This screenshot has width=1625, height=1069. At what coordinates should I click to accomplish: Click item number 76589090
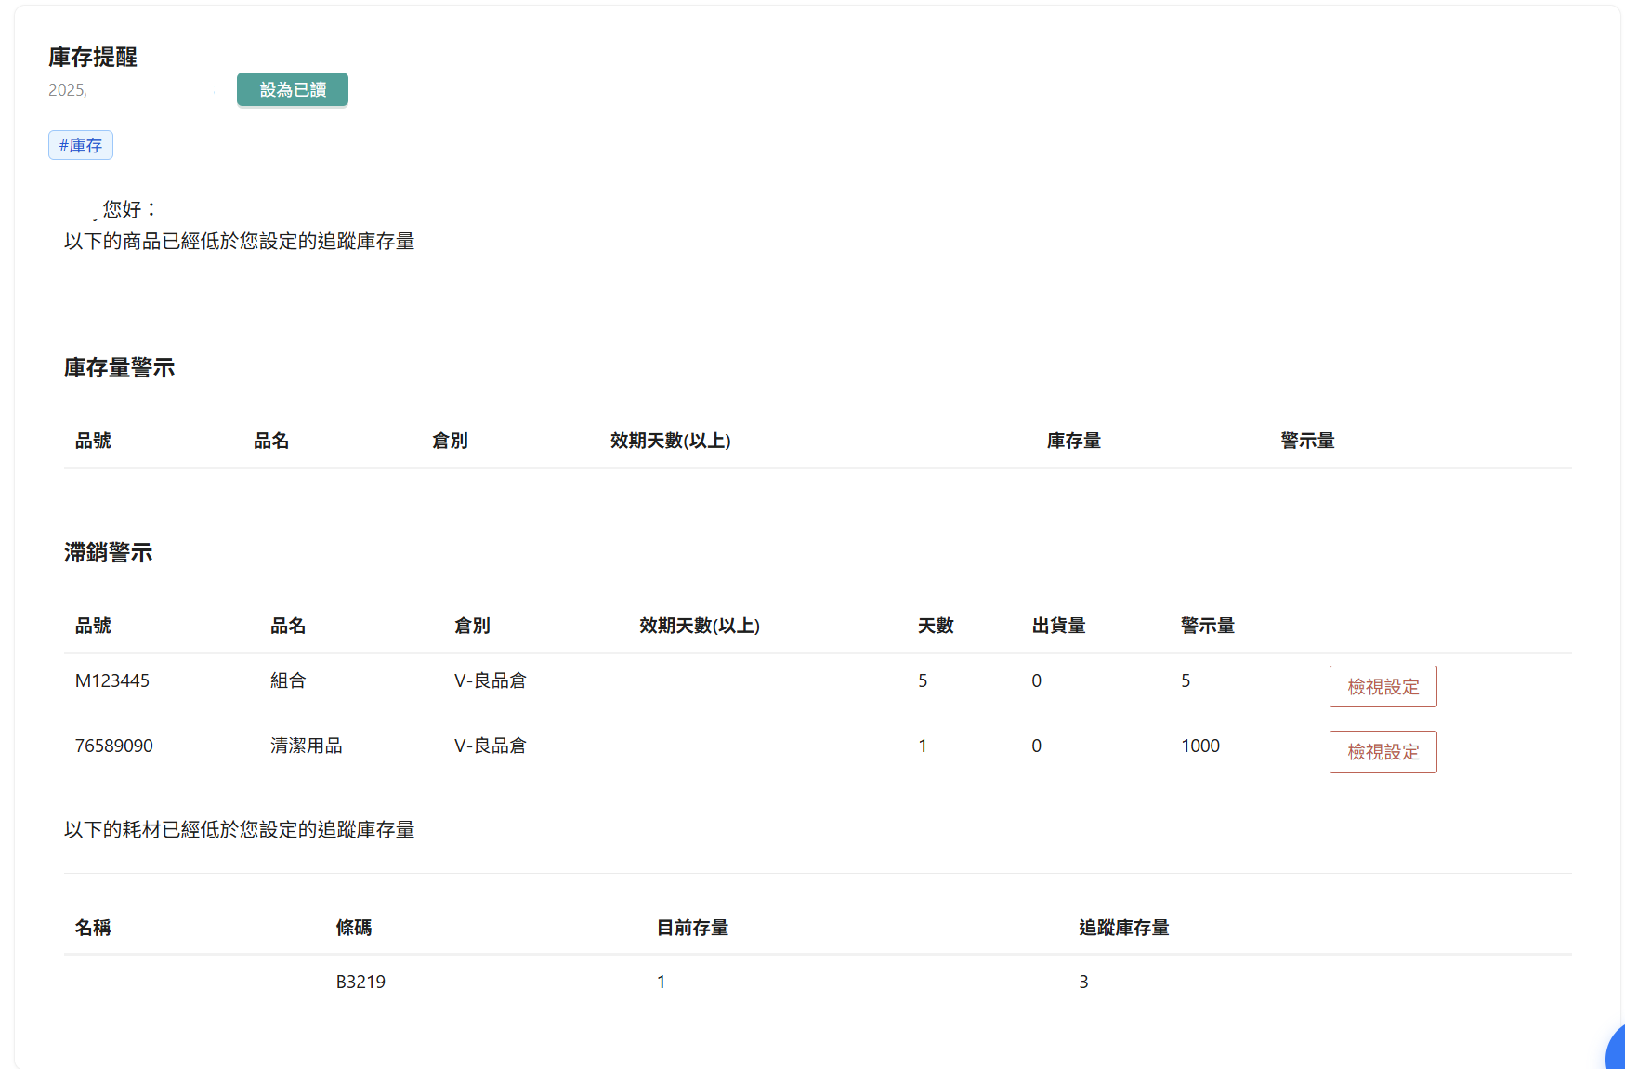(x=114, y=746)
